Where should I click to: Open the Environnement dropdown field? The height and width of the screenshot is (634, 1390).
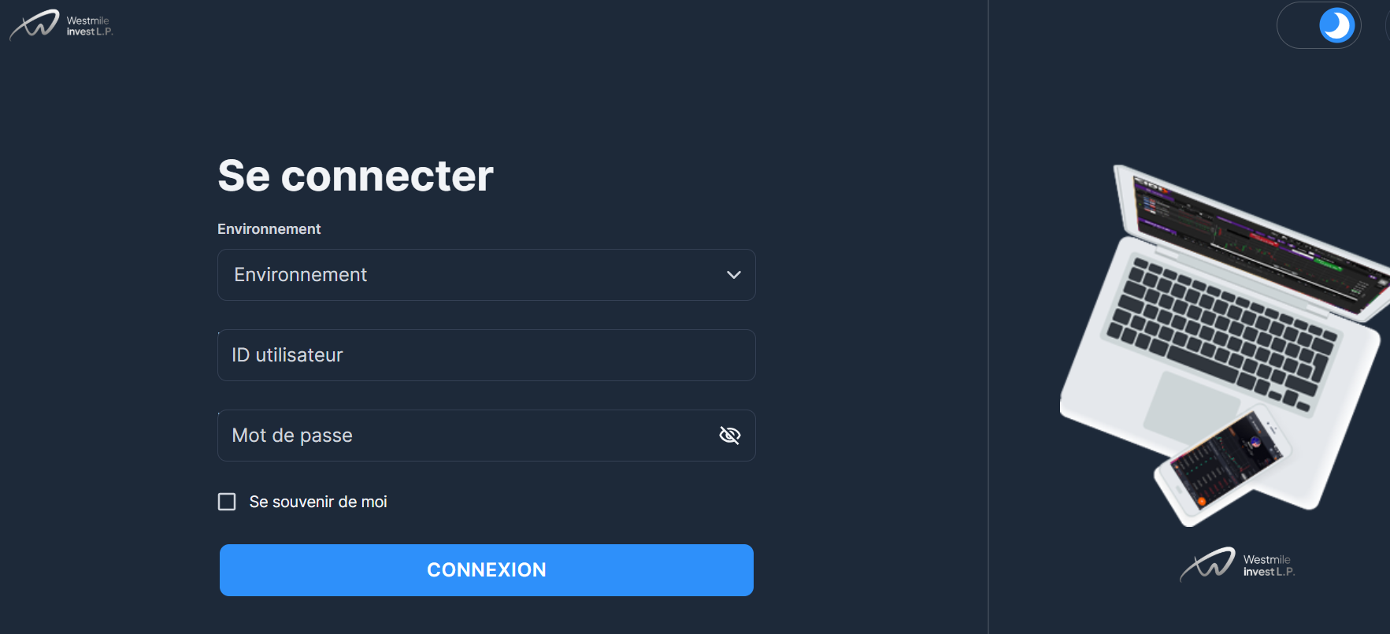[473, 275]
